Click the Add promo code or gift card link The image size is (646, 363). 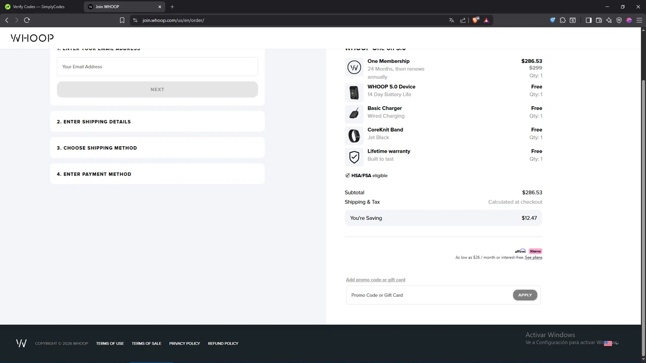coord(376,280)
